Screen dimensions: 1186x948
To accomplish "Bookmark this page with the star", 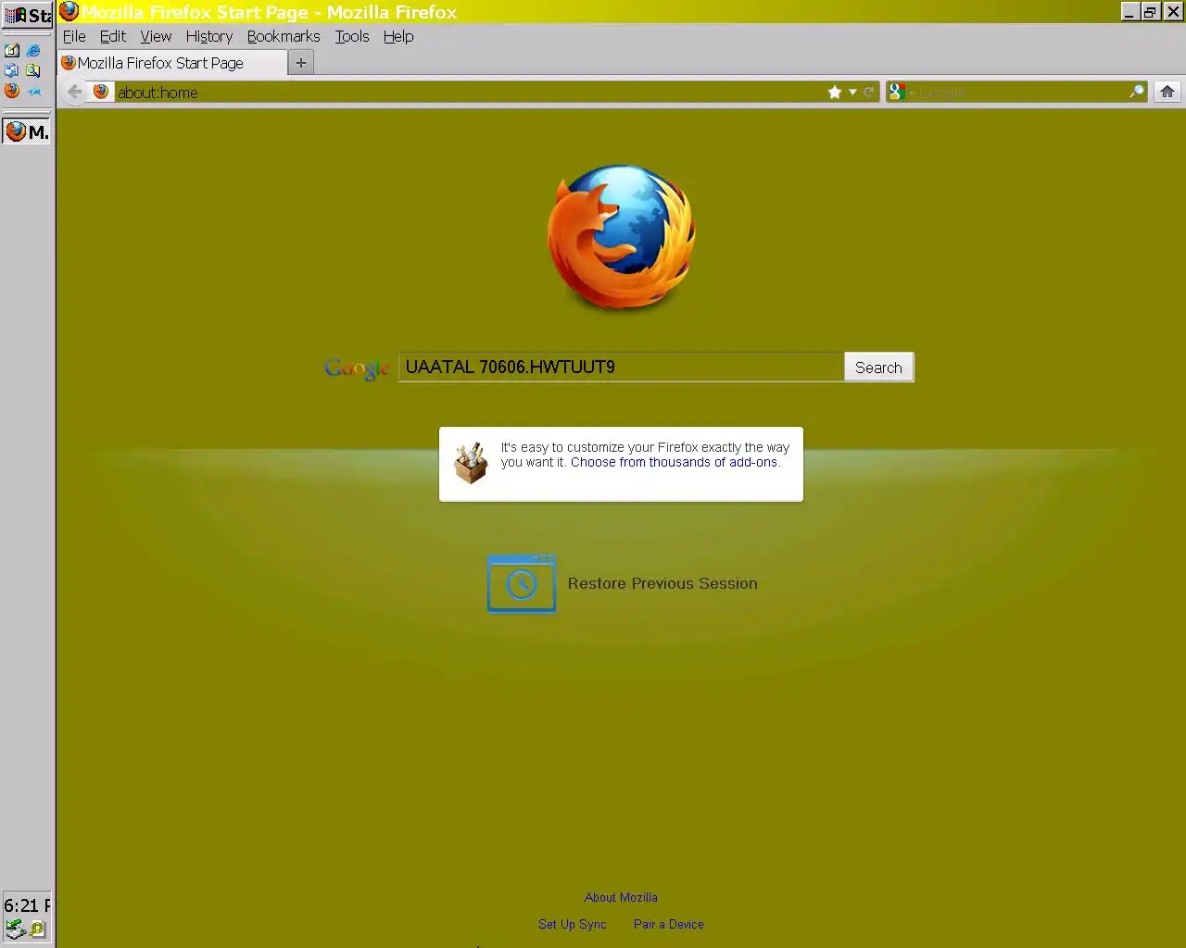I will 835,92.
